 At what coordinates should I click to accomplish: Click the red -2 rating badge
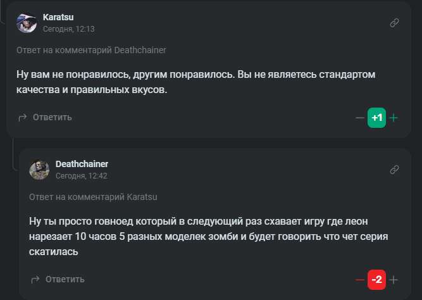[377, 280]
